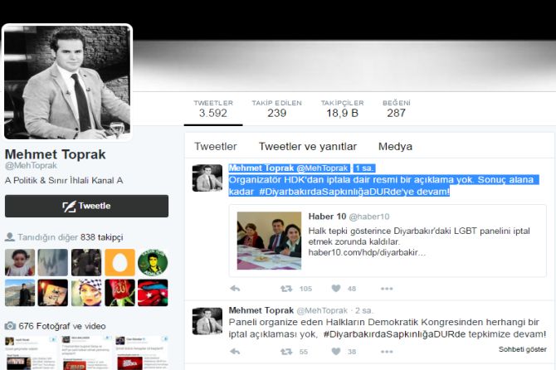This screenshot has height=370, width=556.
Task: Click @MehToprak handle under the profile name
Action: point(31,166)
